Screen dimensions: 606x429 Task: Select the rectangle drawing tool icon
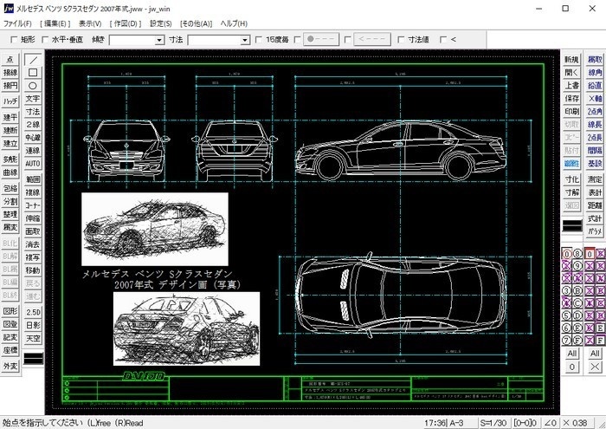(33, 73)
